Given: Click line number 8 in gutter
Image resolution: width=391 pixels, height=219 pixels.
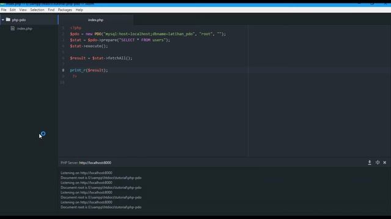Looking at the screenshot, I should [63, 71].
